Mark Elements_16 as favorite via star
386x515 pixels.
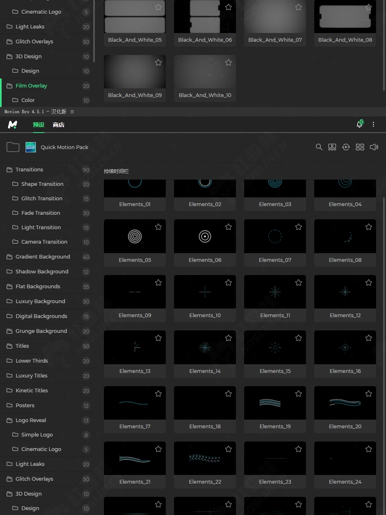[369, 338]
